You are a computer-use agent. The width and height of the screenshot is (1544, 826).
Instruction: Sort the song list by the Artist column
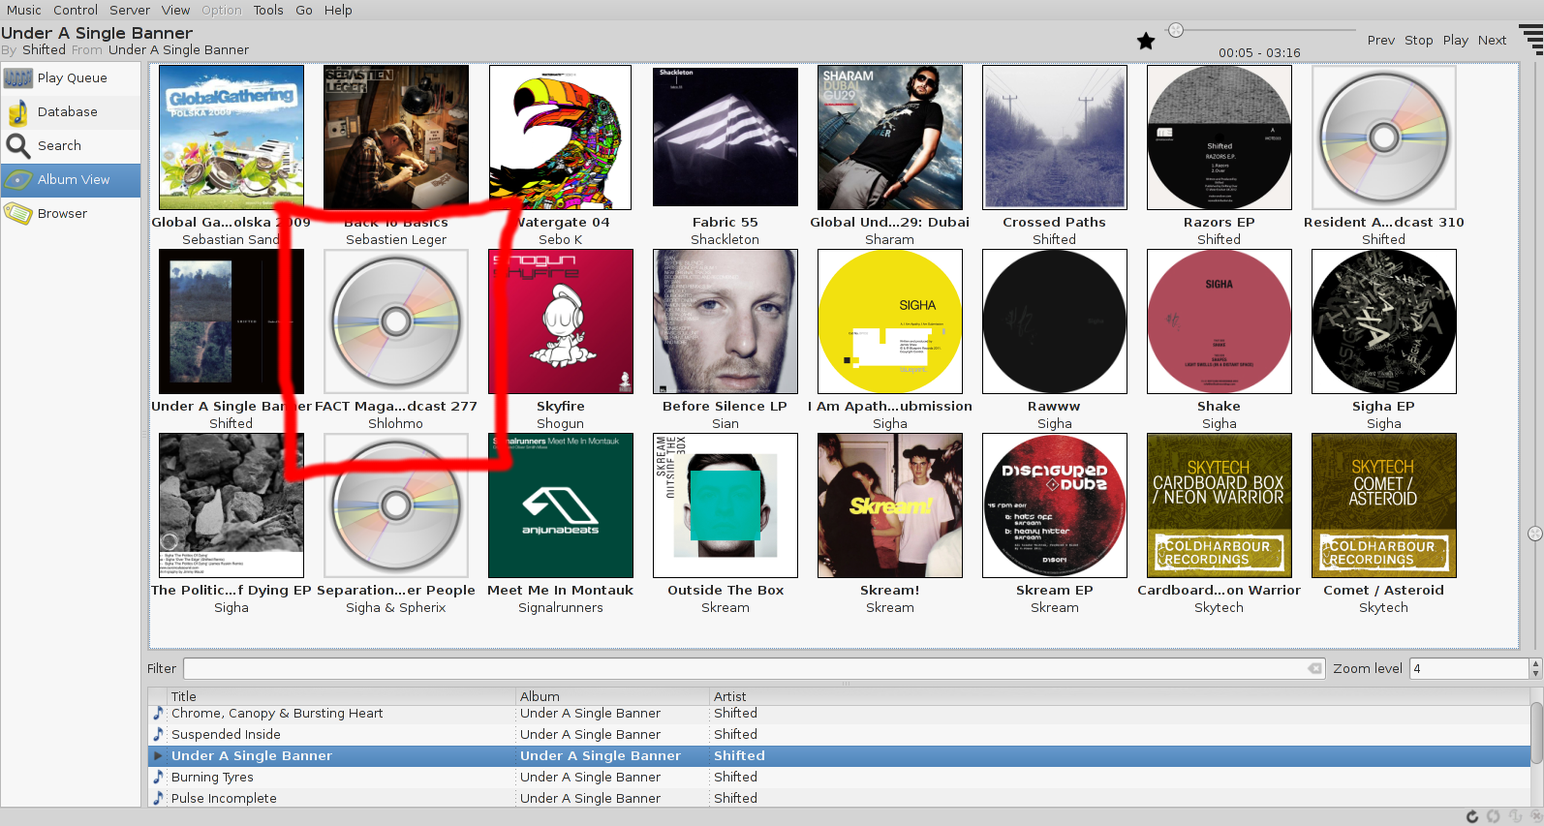click(1120, 696)
